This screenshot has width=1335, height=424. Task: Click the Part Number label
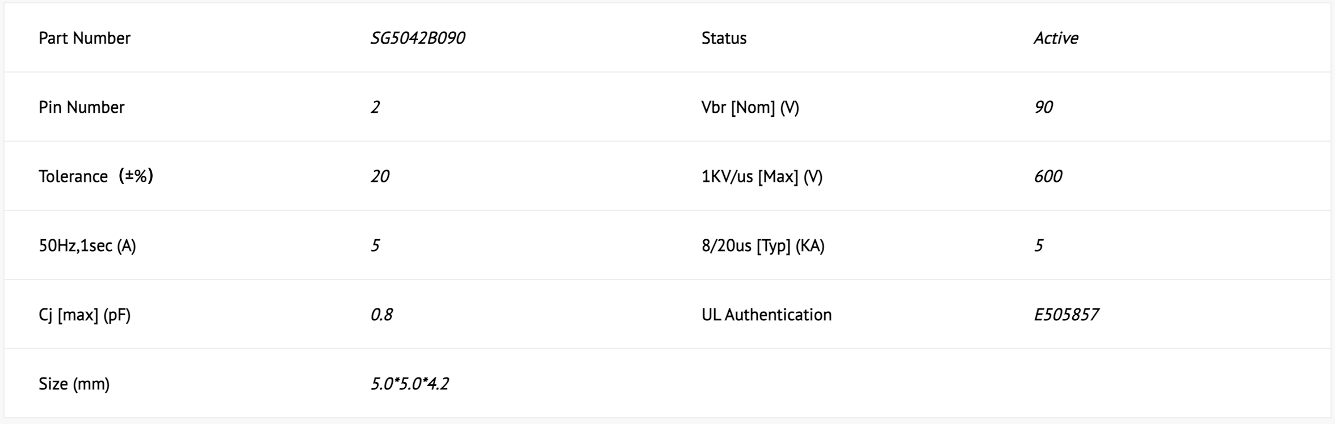tap(85, 38)
